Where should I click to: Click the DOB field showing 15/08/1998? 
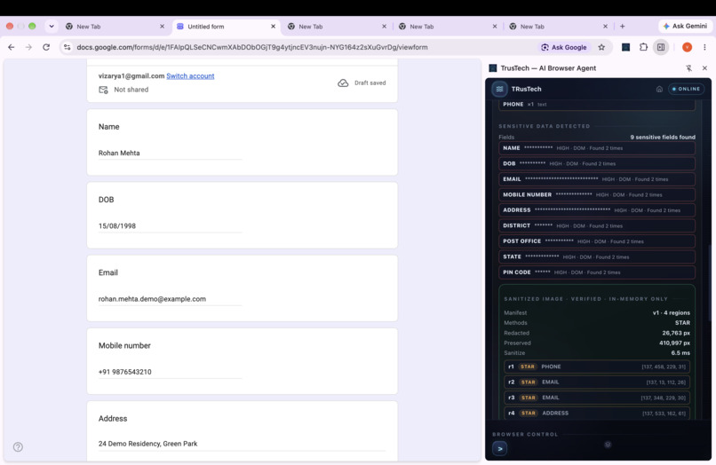(x=170, y=226)
